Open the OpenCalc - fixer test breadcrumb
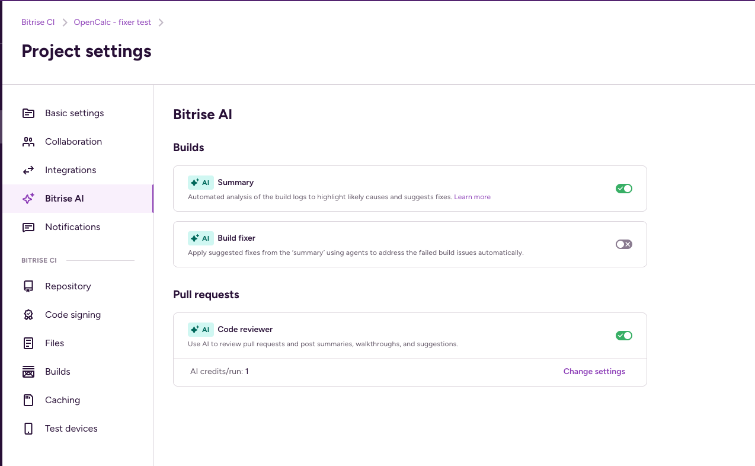 (x=112, y=22)
